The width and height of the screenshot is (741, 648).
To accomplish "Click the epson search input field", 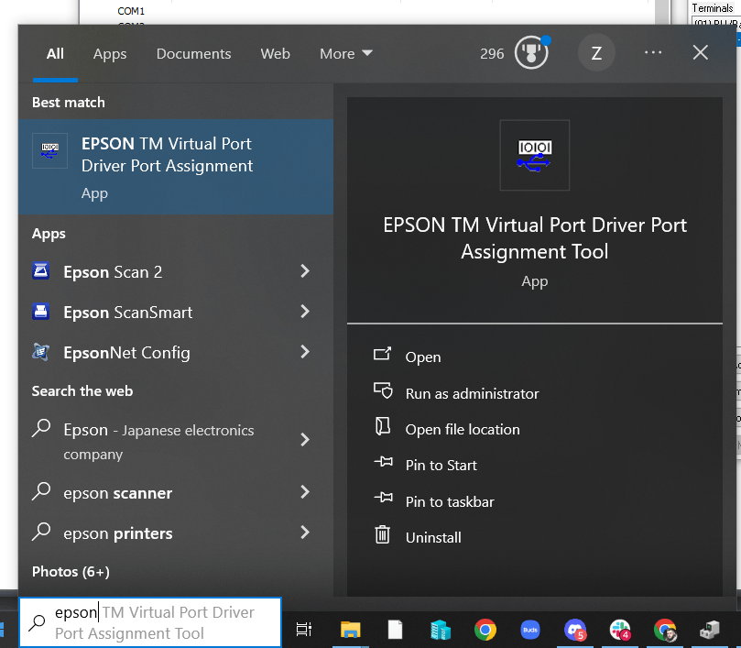I will point(147,621).
